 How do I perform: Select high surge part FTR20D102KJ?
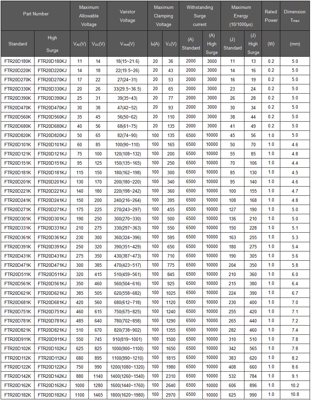pyautogui.click(x=52, y=348)
